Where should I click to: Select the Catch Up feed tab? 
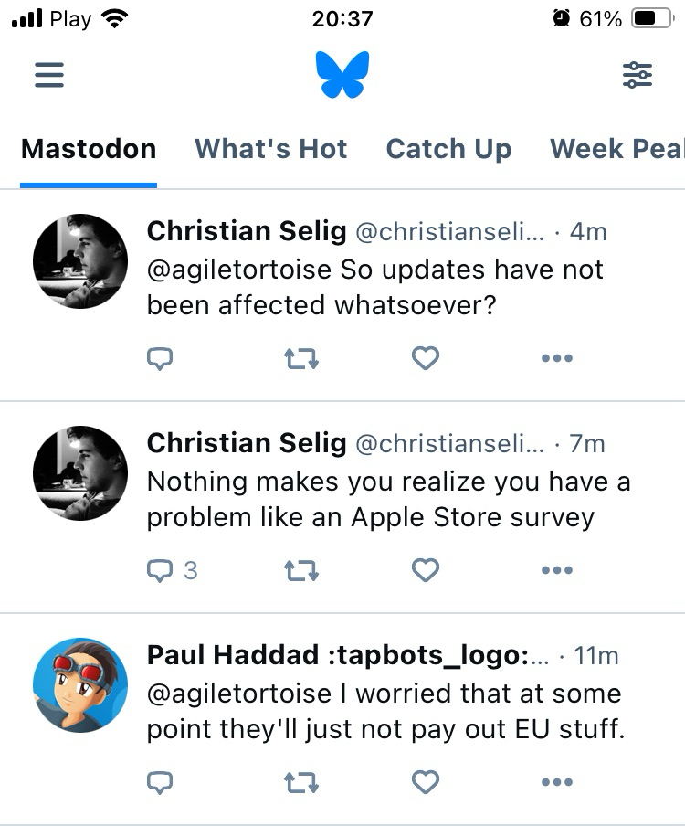(x=448, y=149)
